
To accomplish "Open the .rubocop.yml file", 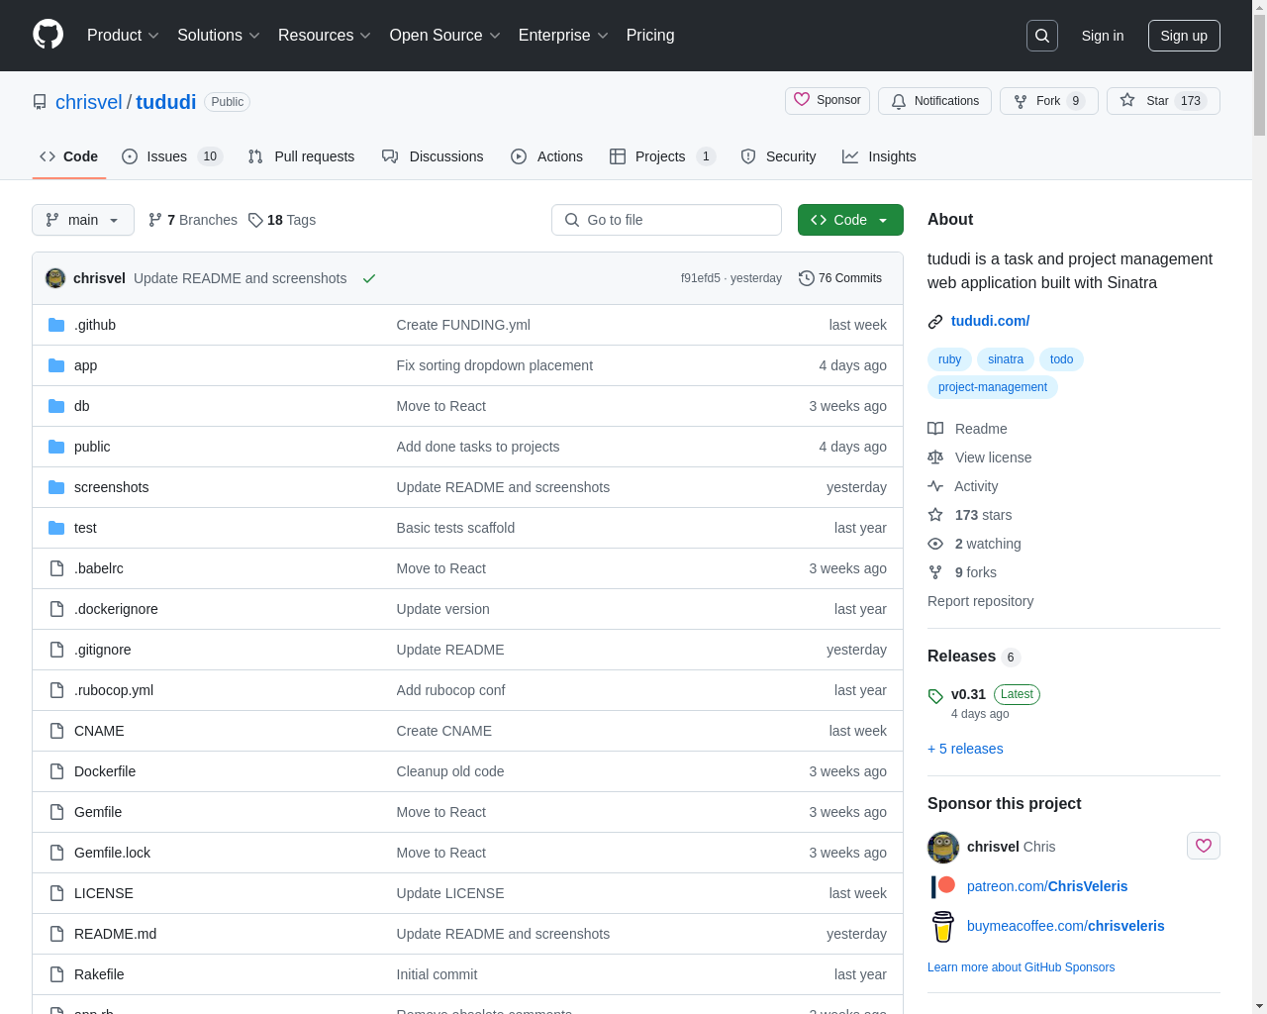I will coord(114,690).
